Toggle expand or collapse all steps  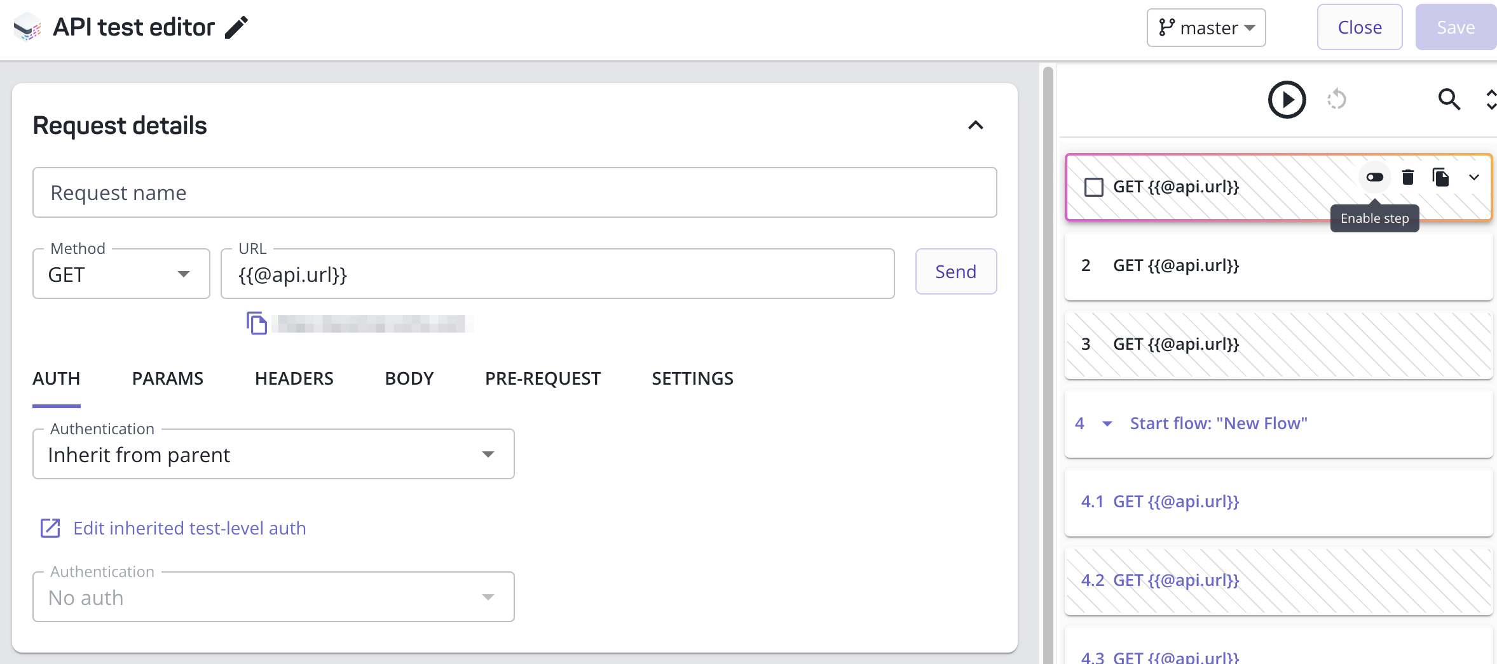1491,100
